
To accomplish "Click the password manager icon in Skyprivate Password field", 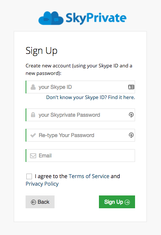I will (x=131, y=115).
